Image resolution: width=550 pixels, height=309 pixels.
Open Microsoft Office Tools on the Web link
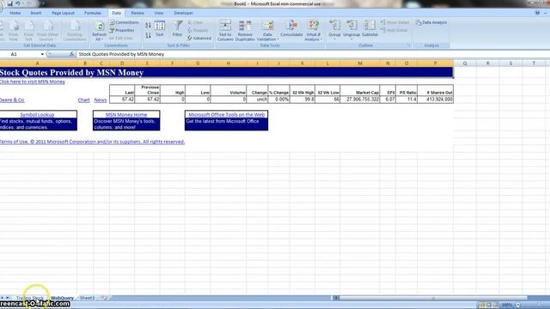click(227, 114)
